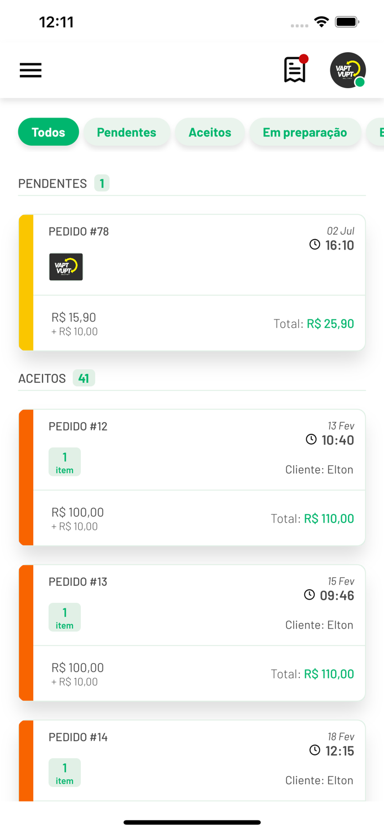Image resolution: width=384 pixels, height=832 pixels.
Task: Select the Todos filter tab
Action: (x=48, y=132)
